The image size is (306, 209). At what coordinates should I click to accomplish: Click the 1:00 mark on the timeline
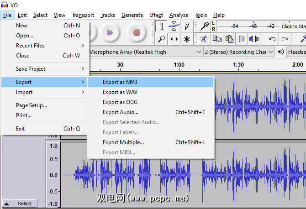179,65
